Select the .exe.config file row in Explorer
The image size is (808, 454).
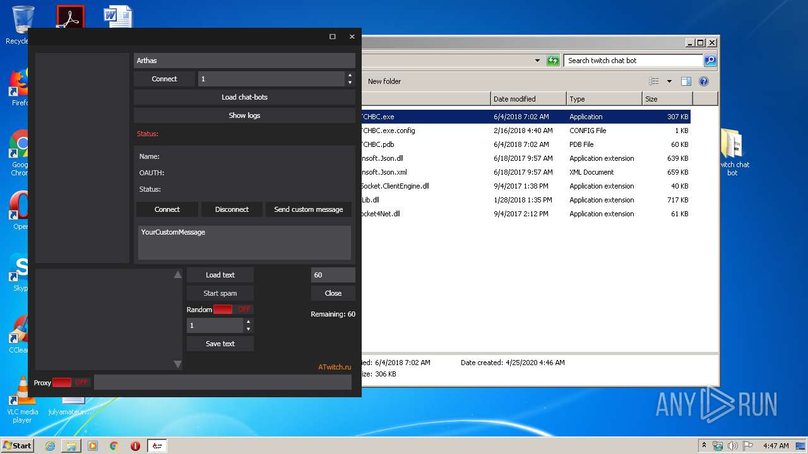pos(525,131)
